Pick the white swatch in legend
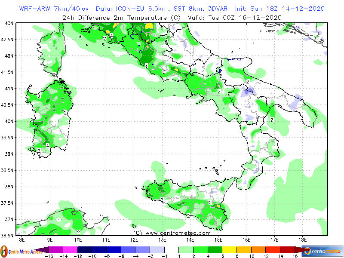 [172, 249]
